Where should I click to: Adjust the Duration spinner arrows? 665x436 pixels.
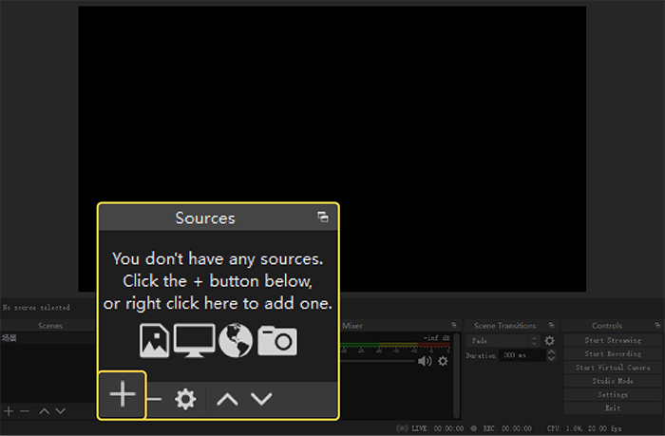[x=551, y=355]
